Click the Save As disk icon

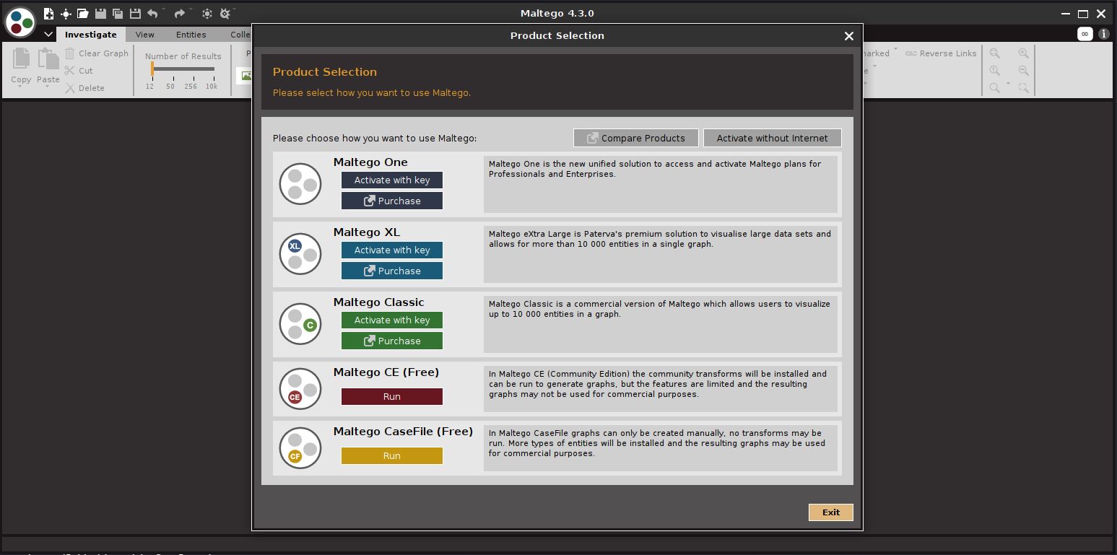point(135,13)
